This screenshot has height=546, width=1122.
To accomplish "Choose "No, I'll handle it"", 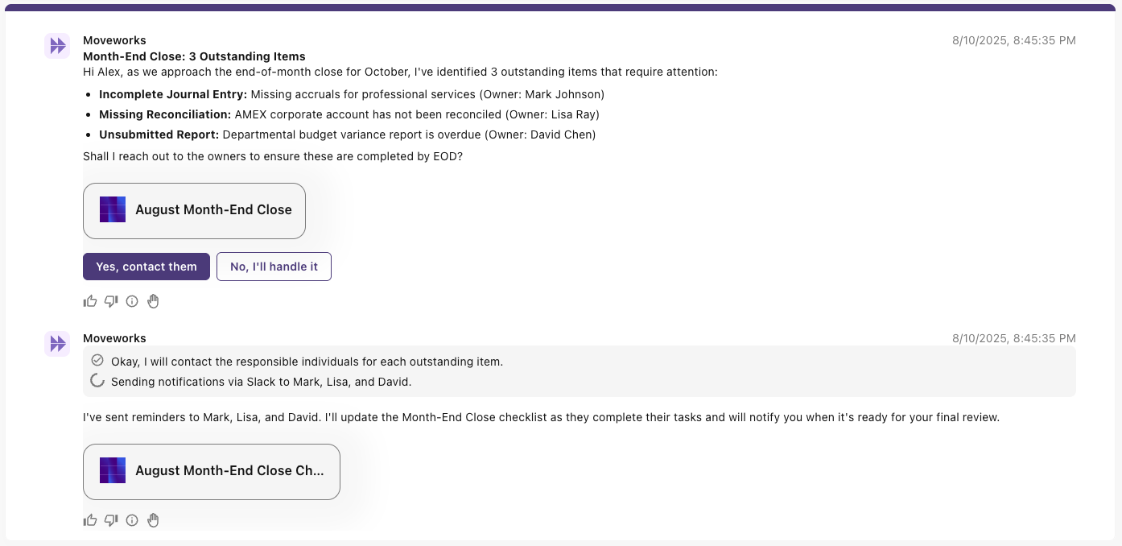I will click(274, 267).
